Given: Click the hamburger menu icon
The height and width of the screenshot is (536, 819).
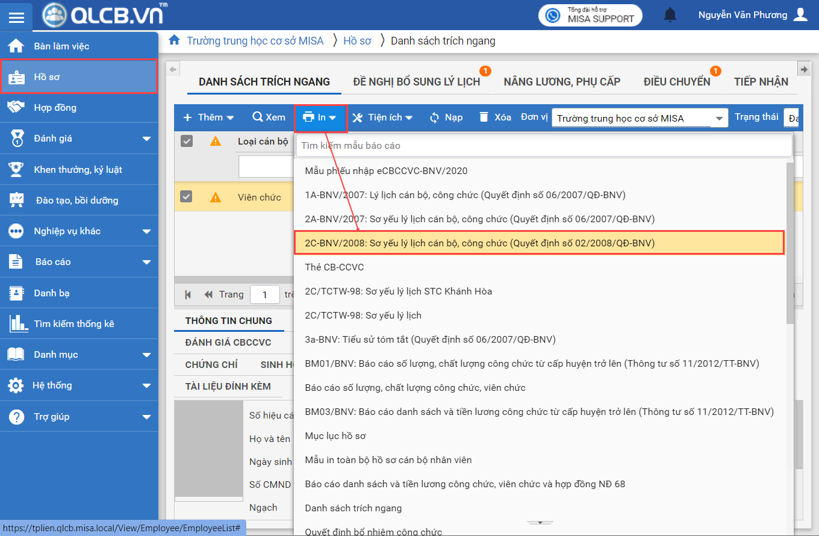Looking at the screenshot, I should 16,17.
